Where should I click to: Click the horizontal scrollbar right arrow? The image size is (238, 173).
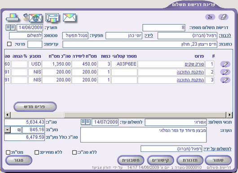(x=229, y=115)
